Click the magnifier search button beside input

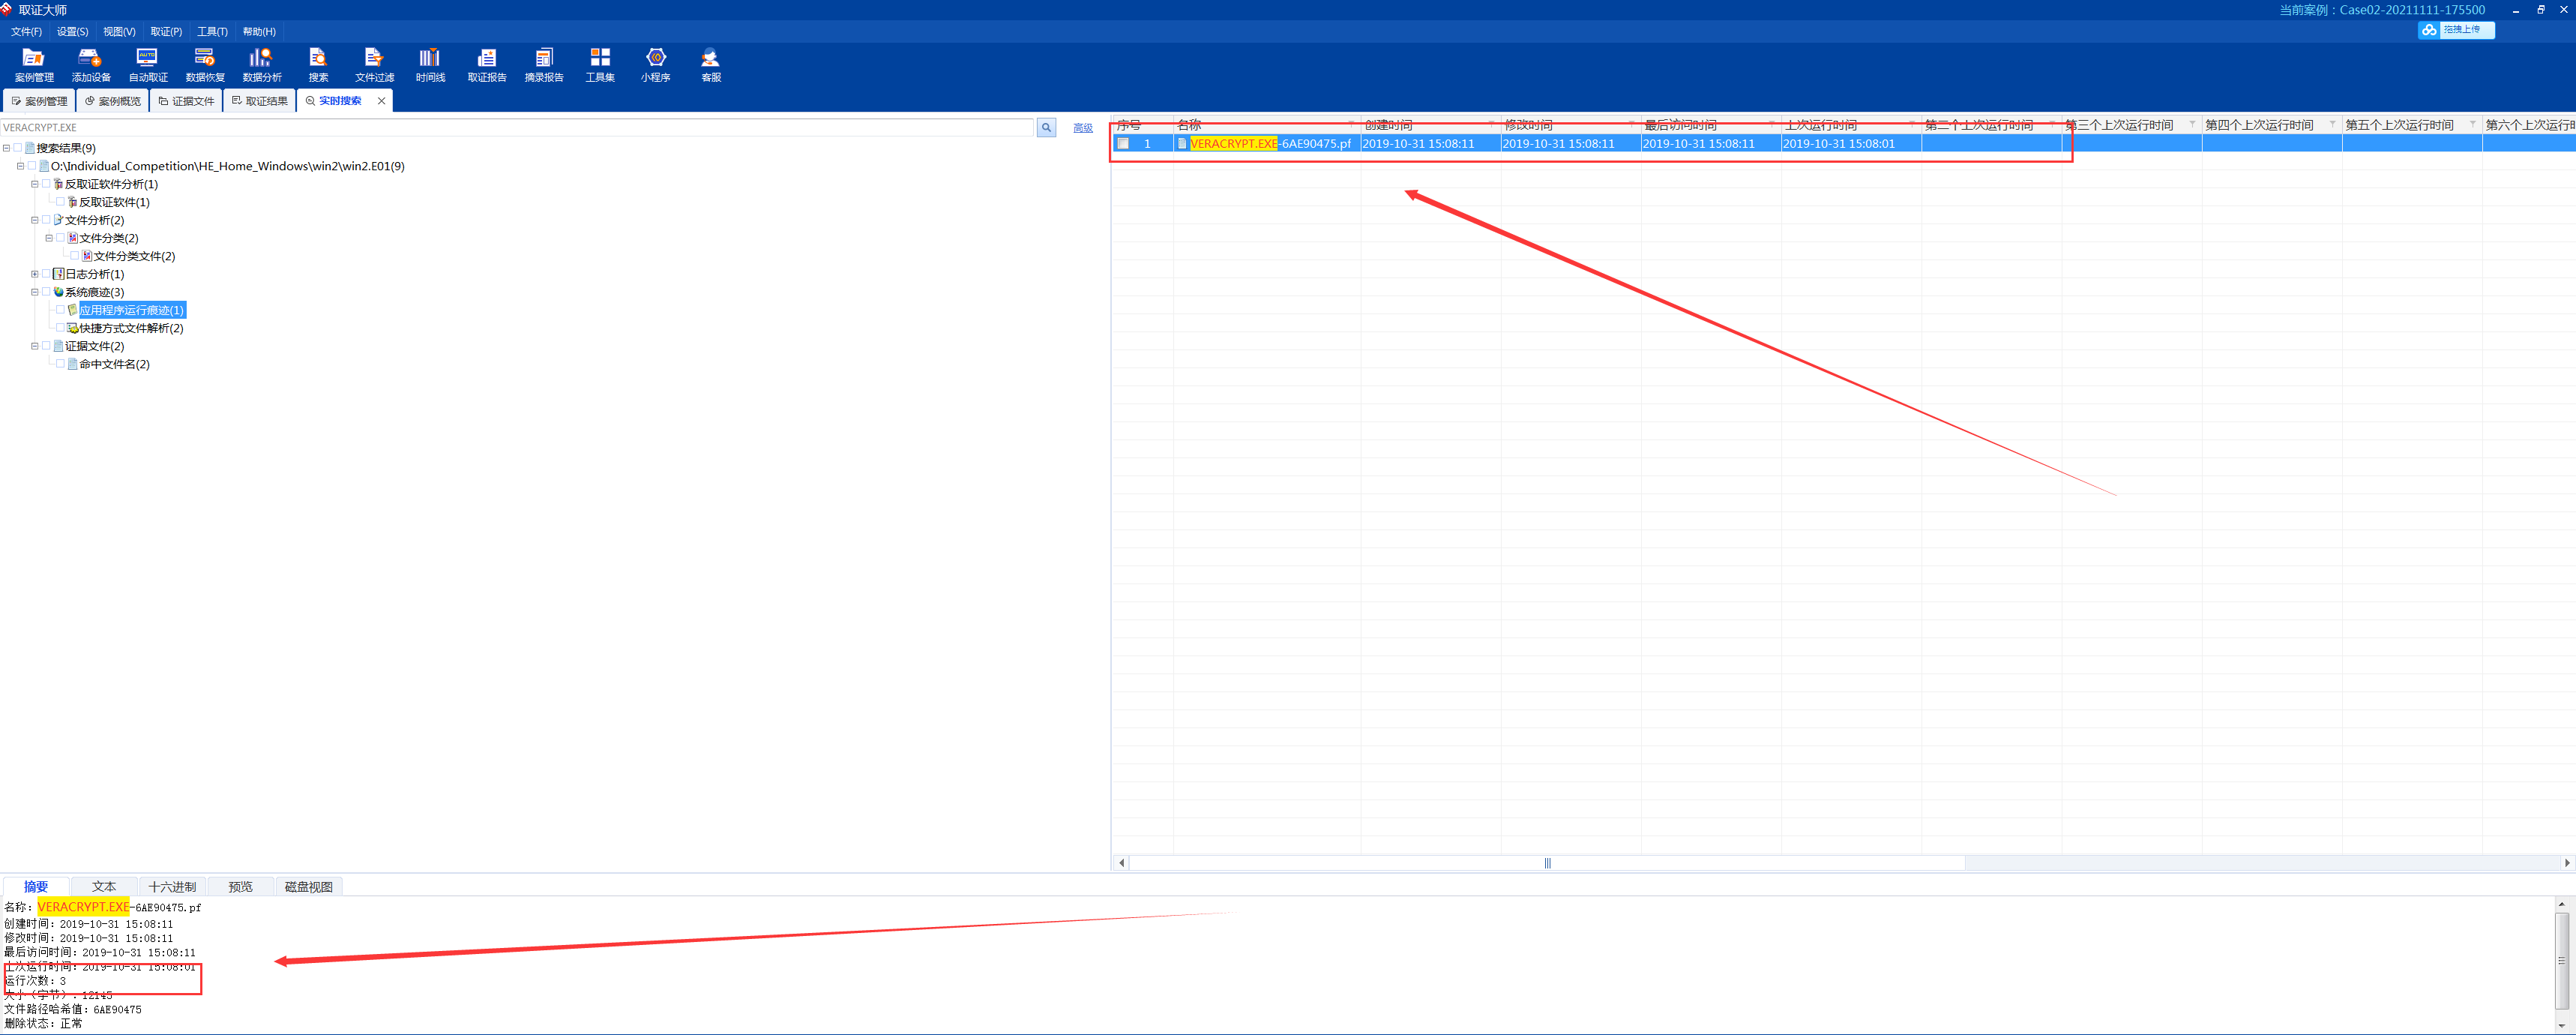click(x=1046, y=128)
